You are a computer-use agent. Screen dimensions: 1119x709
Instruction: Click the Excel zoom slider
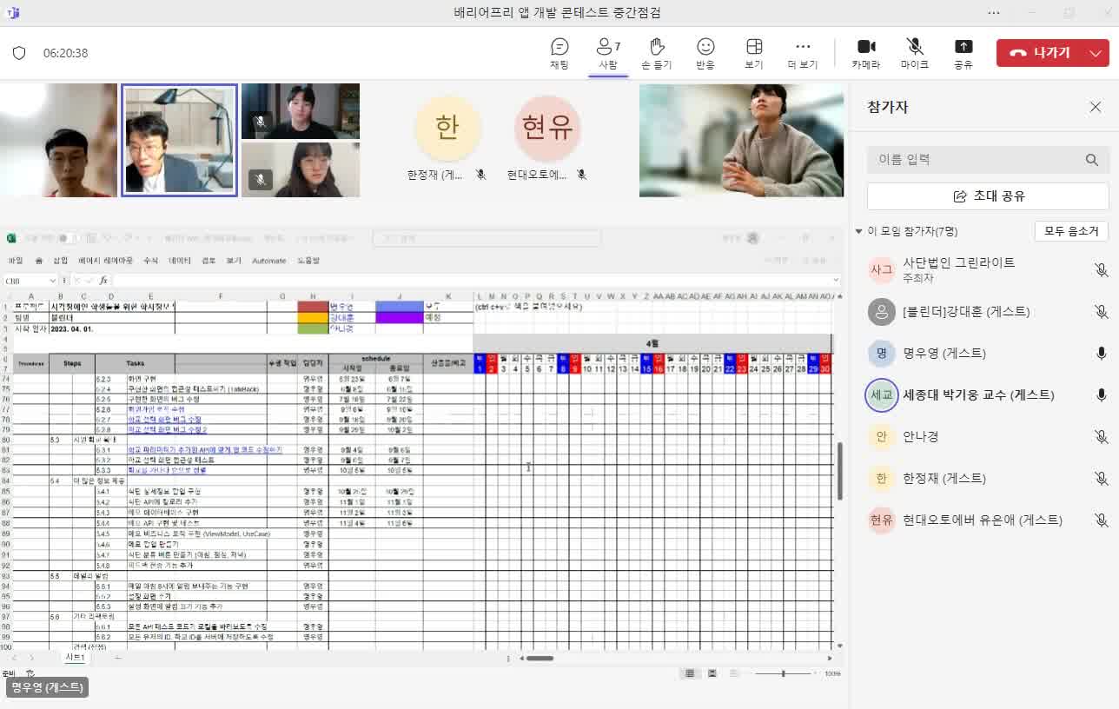[x=784, y=673]
